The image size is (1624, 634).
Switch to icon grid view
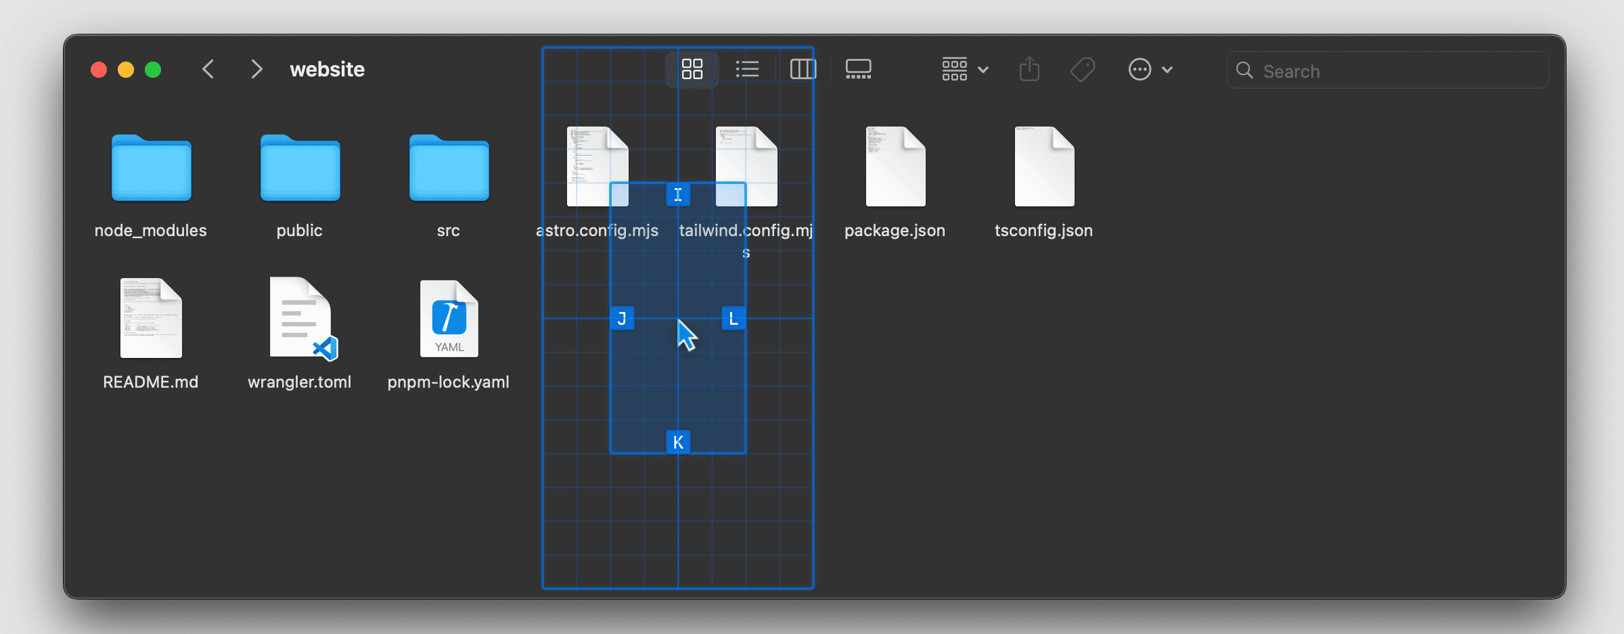692,69
